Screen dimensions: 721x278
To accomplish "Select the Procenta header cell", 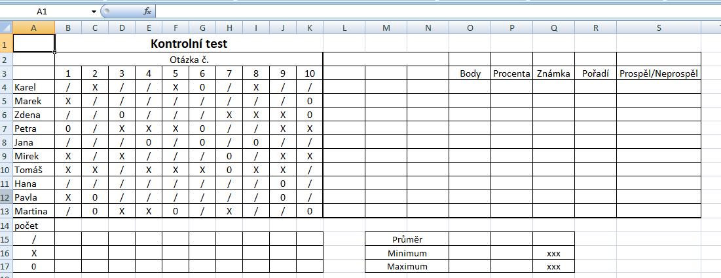I will click(x=511, y=73).
